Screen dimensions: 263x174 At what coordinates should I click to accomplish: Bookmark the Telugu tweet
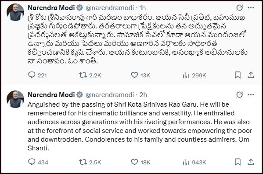click(238, 75)
